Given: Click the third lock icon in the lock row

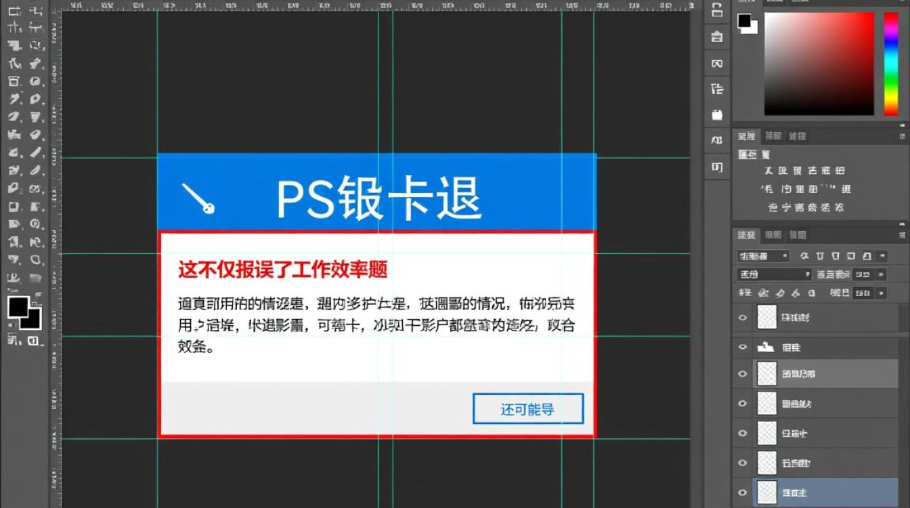Looking at the screenshot, I should click(796, 293).
